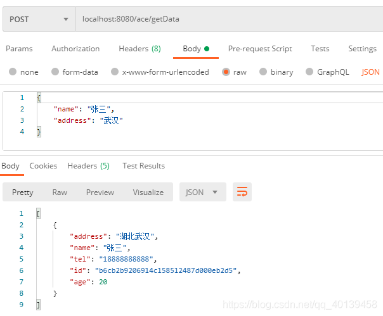Image resolution: width=383 pixels, height=316 pixels.
Task: Click the wrap lines icon in response
Action: (x=241, y=192)
